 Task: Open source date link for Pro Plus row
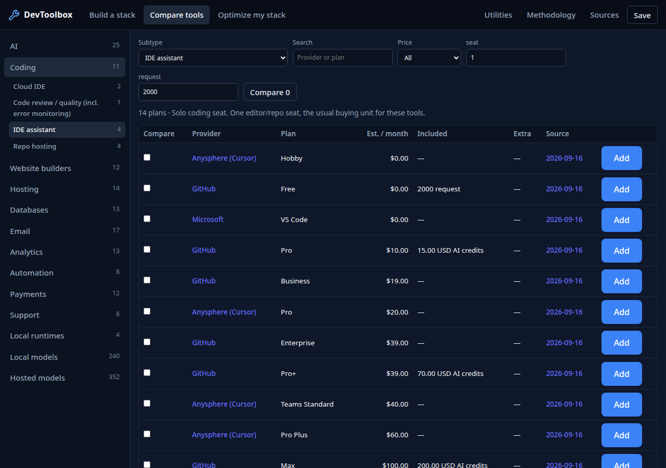[x=564, y=435]
